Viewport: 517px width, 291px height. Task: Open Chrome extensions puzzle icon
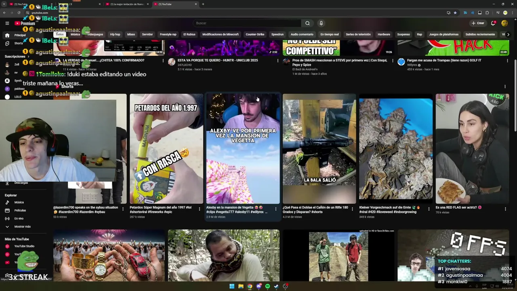click(x=487, y=13)
